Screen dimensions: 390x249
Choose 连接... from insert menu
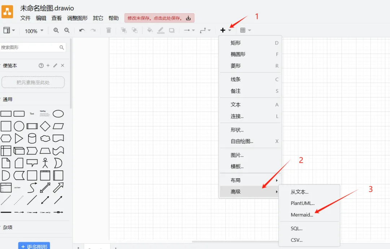[x=250, y=116]
